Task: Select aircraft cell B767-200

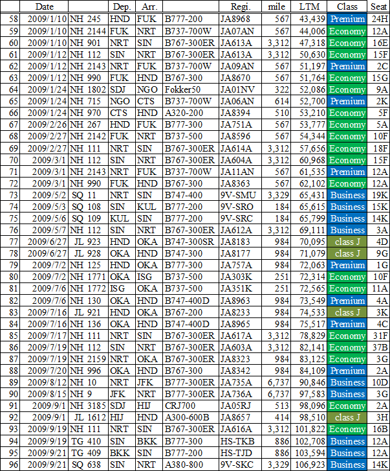Action: [x=191, y=312]
